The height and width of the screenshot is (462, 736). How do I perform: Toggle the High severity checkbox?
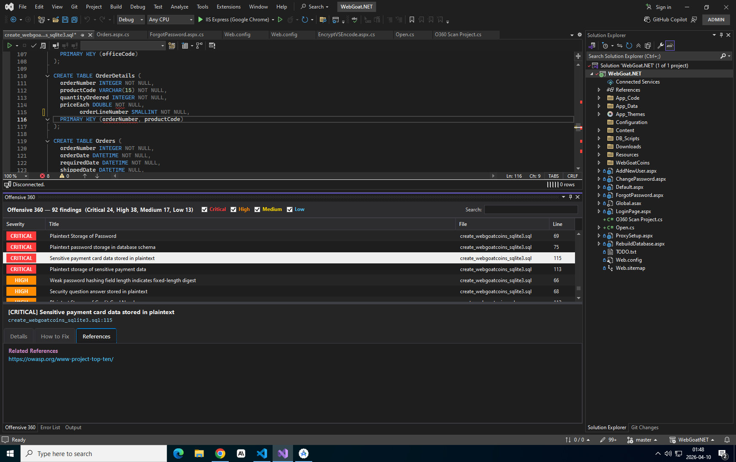(233, 209)
